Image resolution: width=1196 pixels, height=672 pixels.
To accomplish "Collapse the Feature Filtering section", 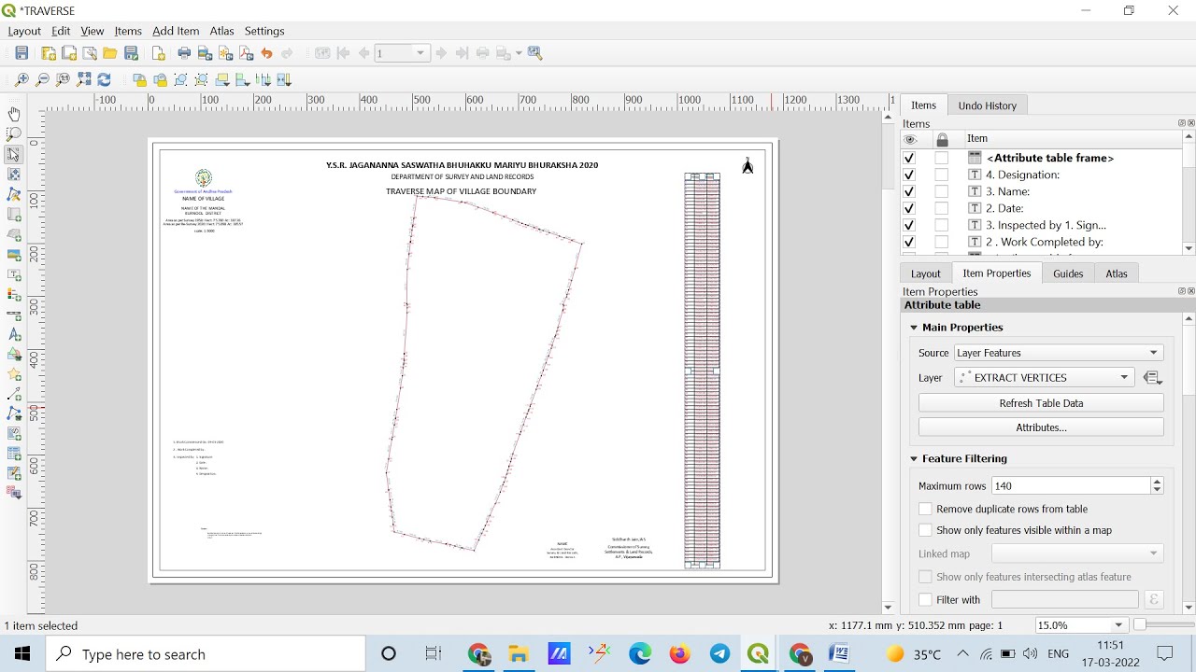I will point(914,459).
